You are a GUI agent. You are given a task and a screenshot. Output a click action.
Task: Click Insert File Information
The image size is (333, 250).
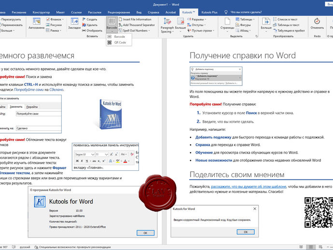pyautogui.click(x=135, y=19)
